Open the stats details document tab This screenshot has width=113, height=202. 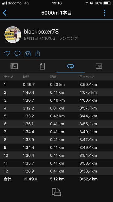point(42,66)
